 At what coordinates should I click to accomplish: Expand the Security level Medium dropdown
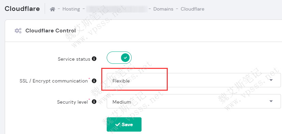(194, 101)
